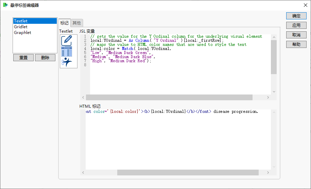Switch to the 标记 tab
Viewport: 311px width, 189px height.
coord(64,23)
